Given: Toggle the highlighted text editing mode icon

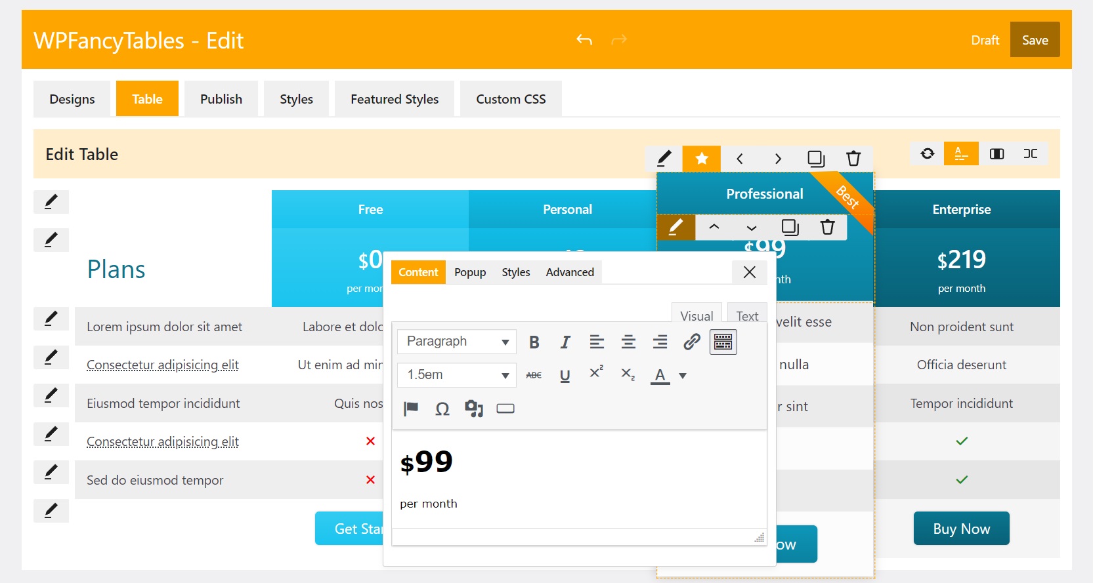Looking at the screenshot, I should (961, 153).
